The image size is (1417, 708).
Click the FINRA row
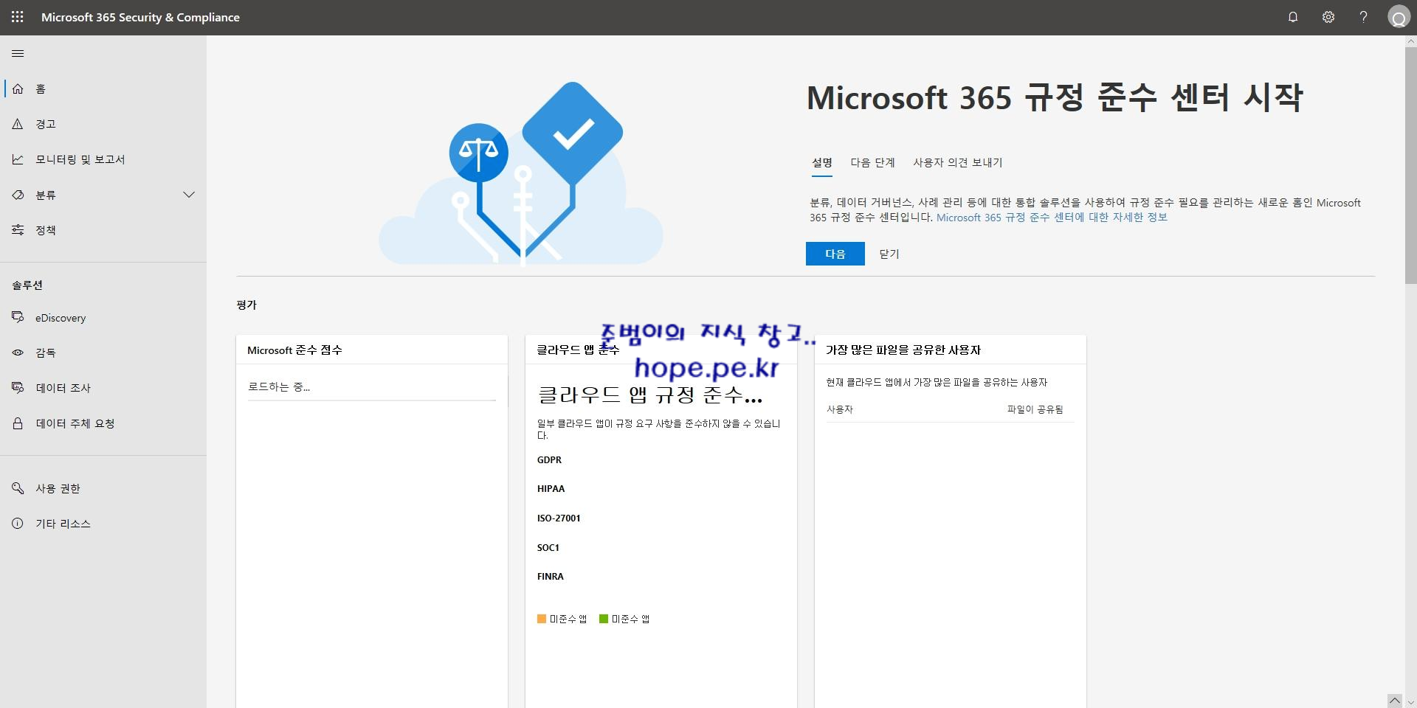point(551,577)
